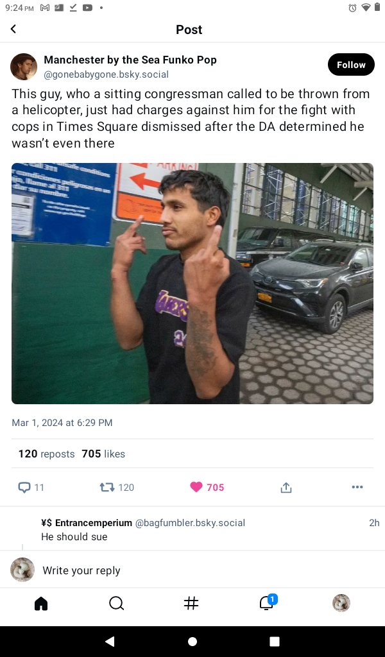Share the post with the upload icon
Viewport: 385px width, 657px height.
[286, 488]
